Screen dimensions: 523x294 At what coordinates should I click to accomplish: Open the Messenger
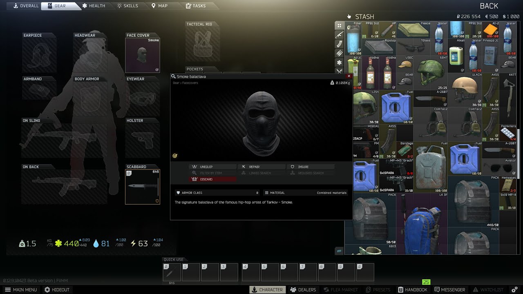449,290
